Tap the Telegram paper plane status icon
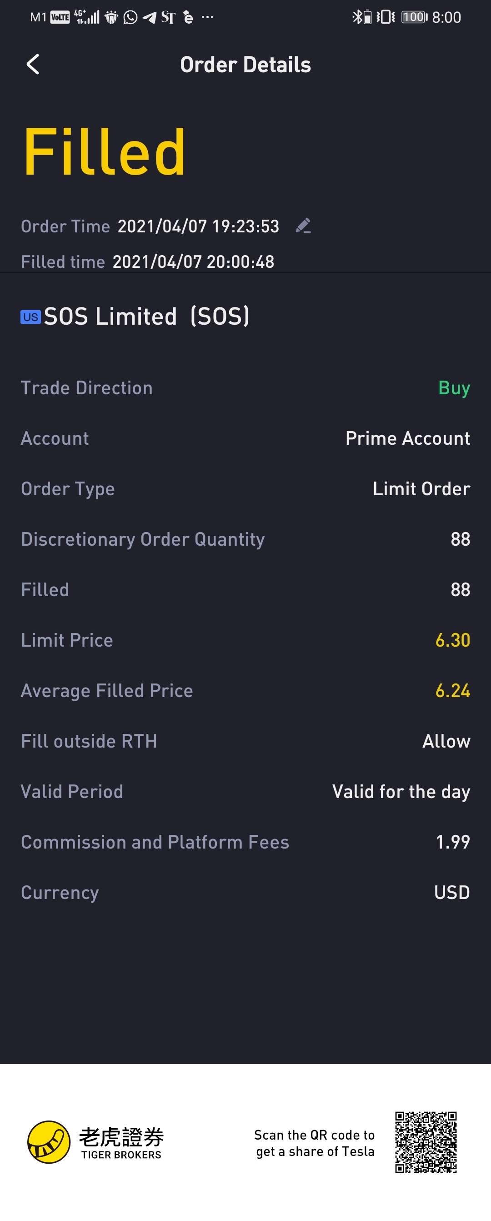Screen dimensions: 491x1221 tap(149, 18)
